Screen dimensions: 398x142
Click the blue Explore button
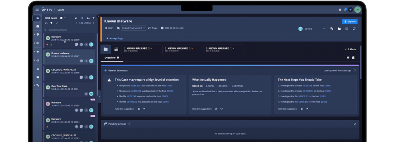[x=349, y=21]
